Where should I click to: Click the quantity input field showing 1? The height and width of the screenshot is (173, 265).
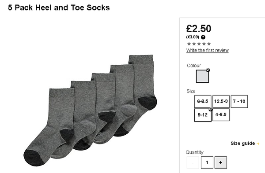coord(207,162)
